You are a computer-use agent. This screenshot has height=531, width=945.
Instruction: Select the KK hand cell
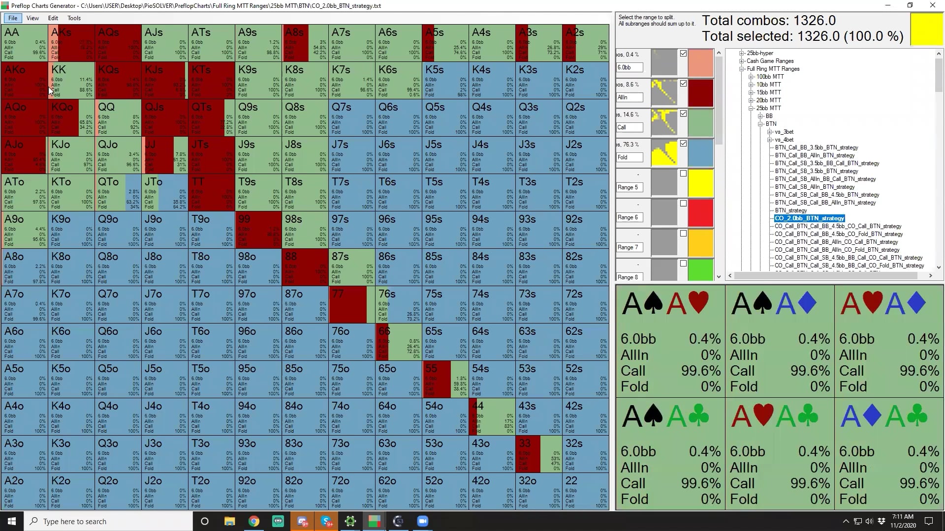click(x=71, y=80)
